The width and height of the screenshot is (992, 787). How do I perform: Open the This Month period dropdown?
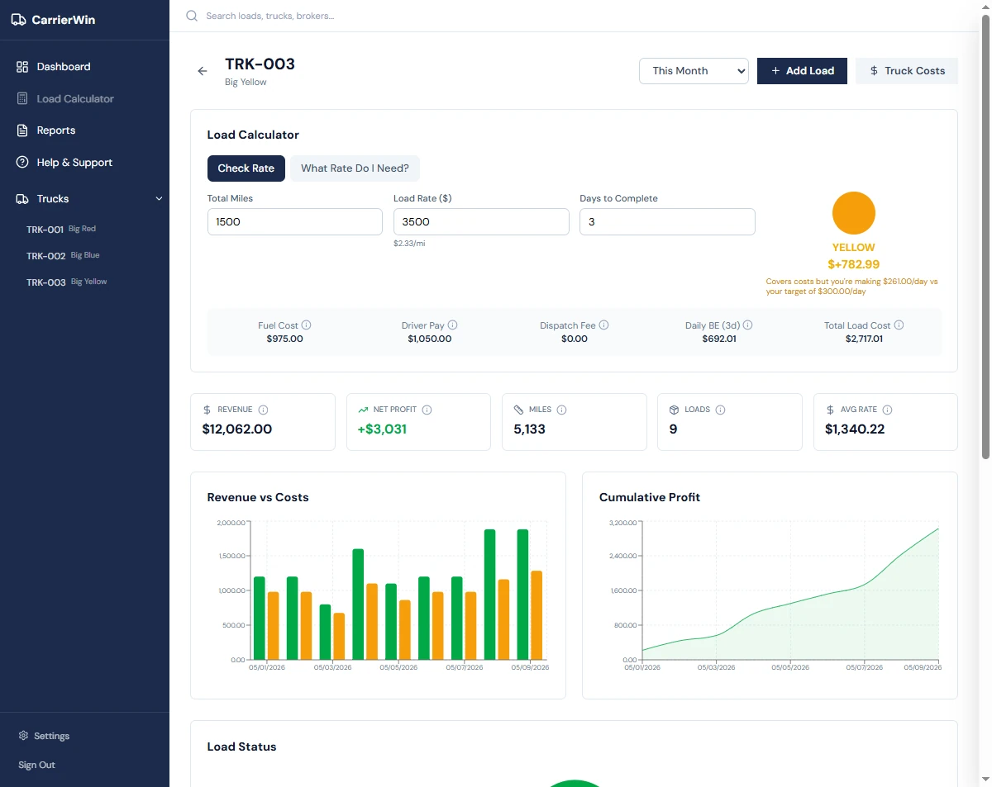pyautogui.click(x=694, y=71)
